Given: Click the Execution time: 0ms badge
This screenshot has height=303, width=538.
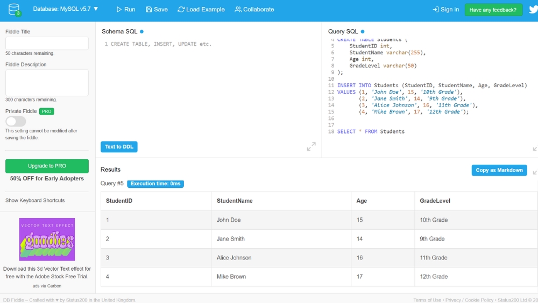Looking at the screenshot, I should click(x=155, y=184).
